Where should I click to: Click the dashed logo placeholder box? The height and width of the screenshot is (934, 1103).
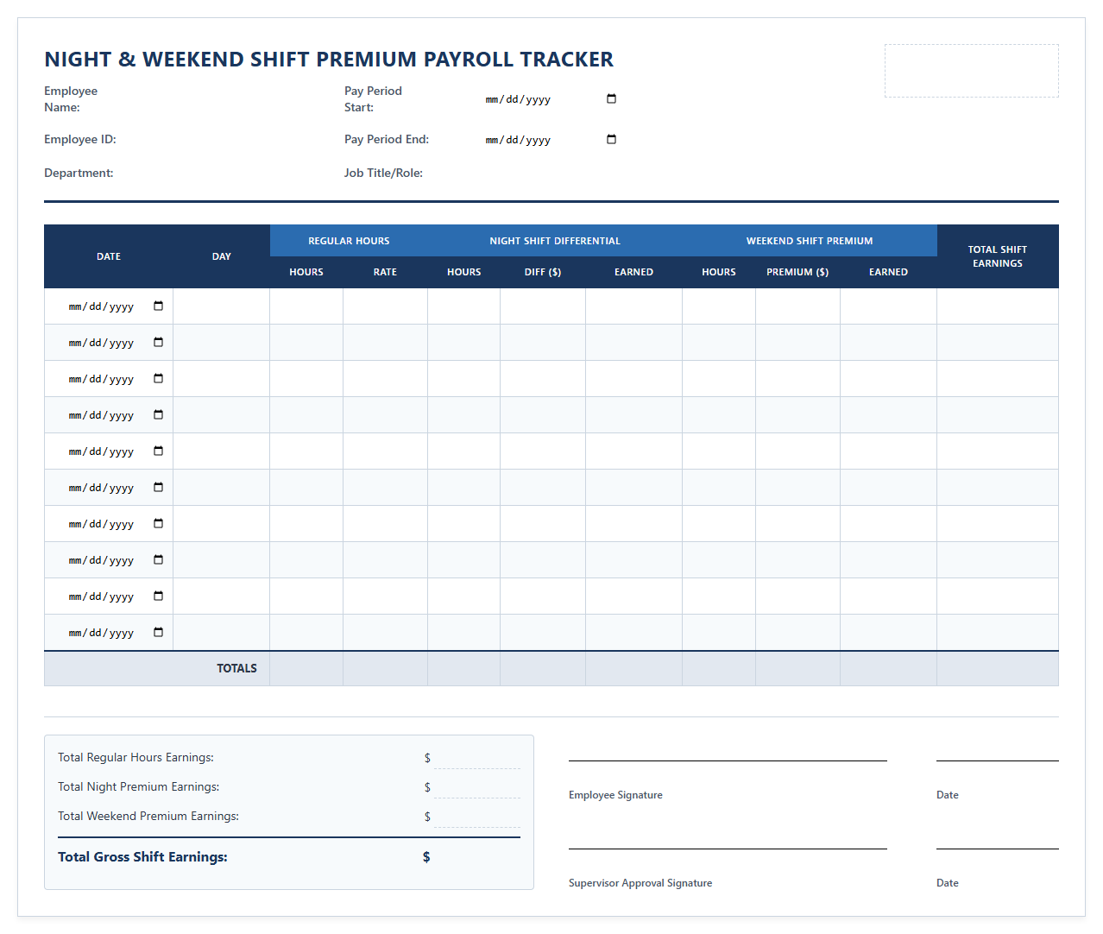[x=972, y=71]
